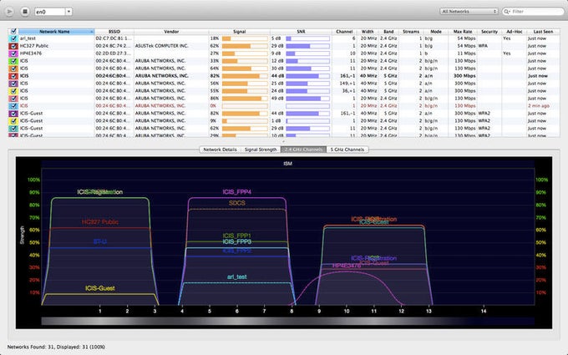This screenshot has width=568, height=355.
Task: Stop scanning with the stop button
Action: [x=24, y=12]
